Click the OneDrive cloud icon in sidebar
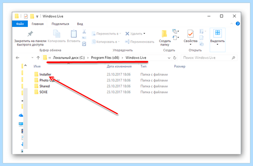 click(21, 115)
